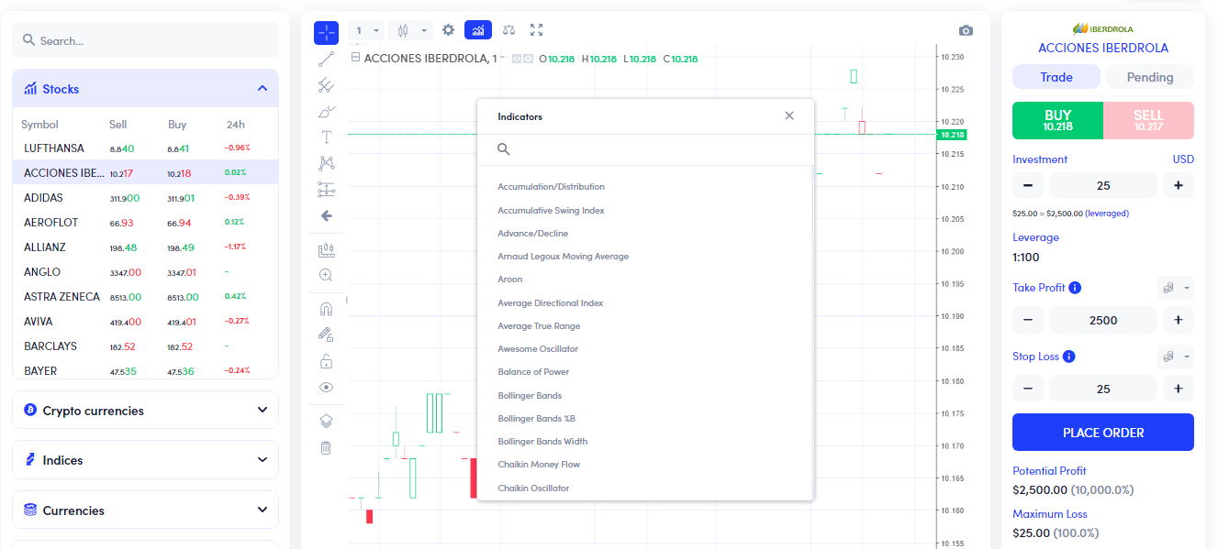Increase Investment amount with plus

(x=1179, y=185)
